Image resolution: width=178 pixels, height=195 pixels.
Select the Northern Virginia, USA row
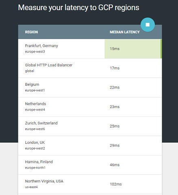[90, 184]
